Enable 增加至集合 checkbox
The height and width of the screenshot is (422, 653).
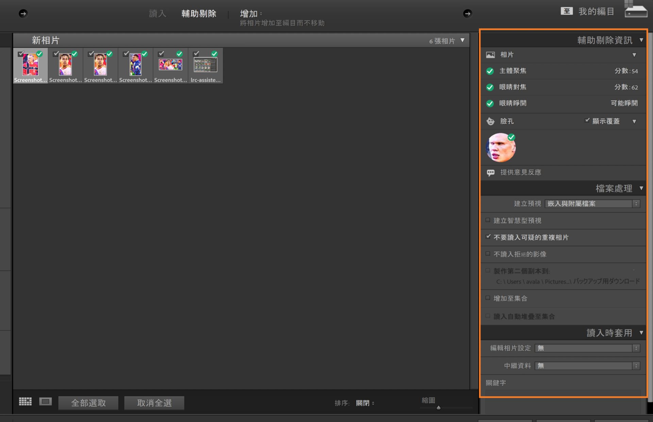pyautogui.click(x=488, y=298)
